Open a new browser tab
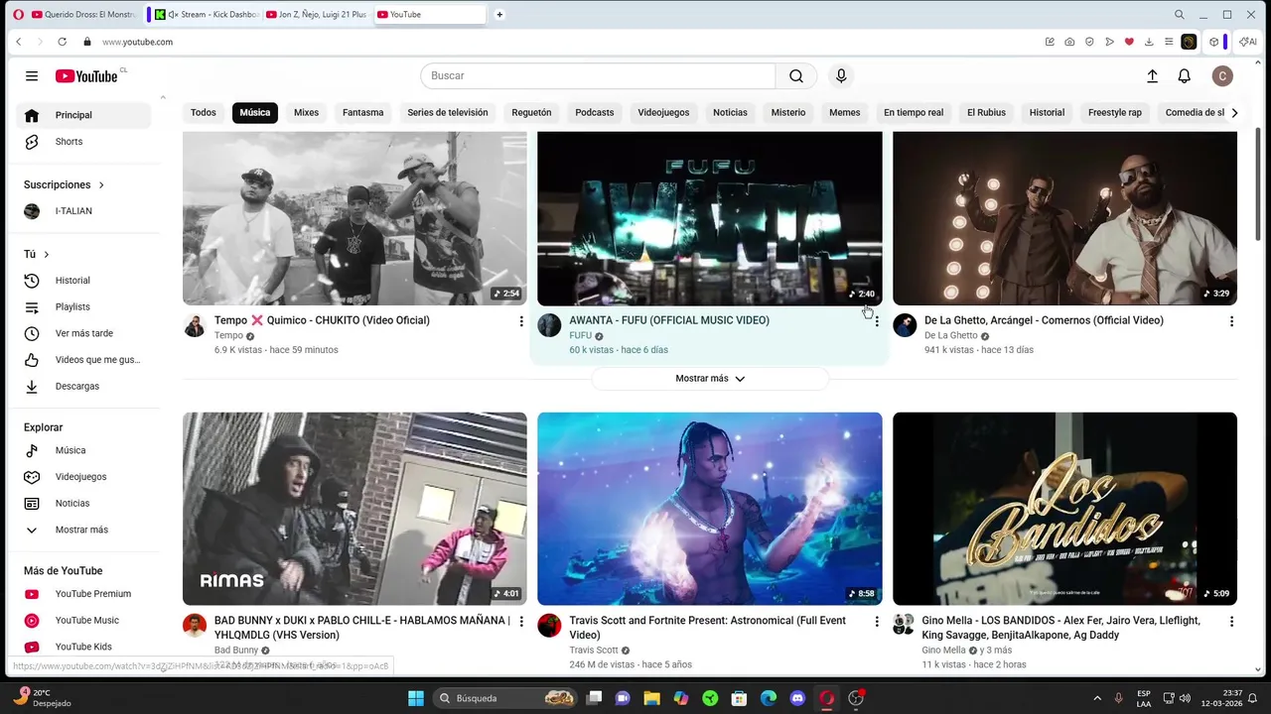Screen dimensions: 1271x714 point(499,15)
